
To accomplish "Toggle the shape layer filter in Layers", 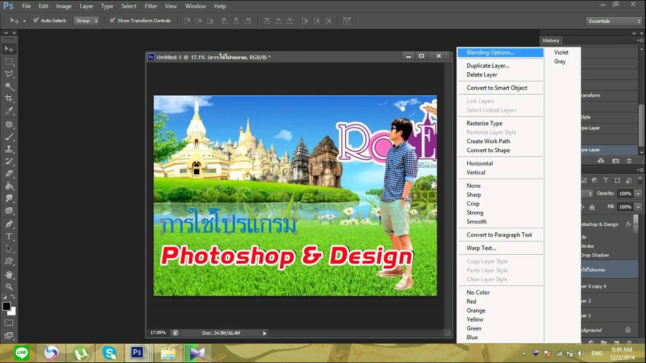I will pyautogui.click(x=617, y=180).
